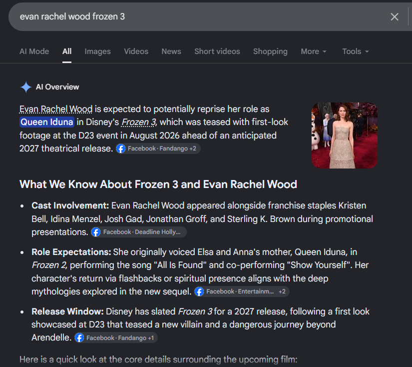Click the 'Release Window:' bold label
412x367 pixels.
click(67, 311)
